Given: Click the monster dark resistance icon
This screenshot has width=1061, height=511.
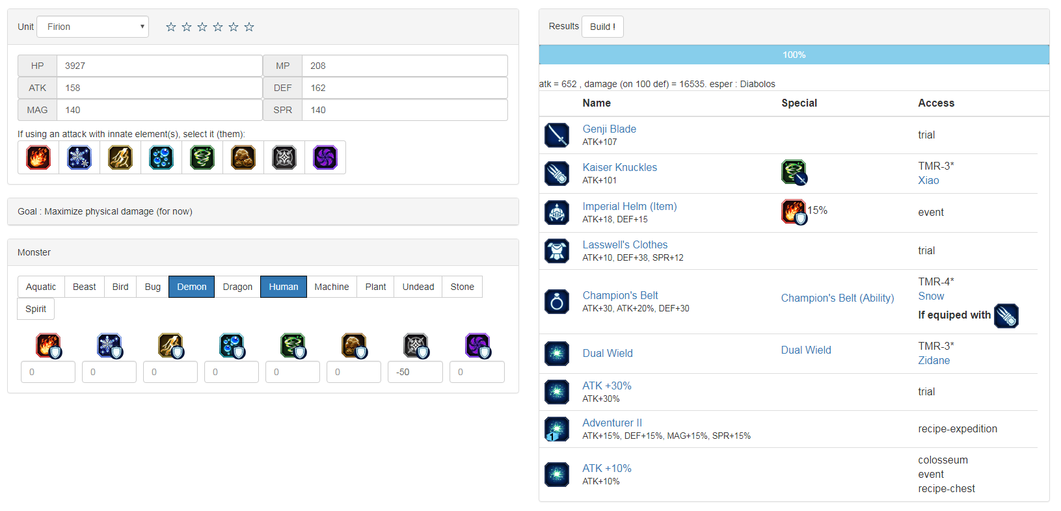Looking at the screenshot, I should [477, 346].
